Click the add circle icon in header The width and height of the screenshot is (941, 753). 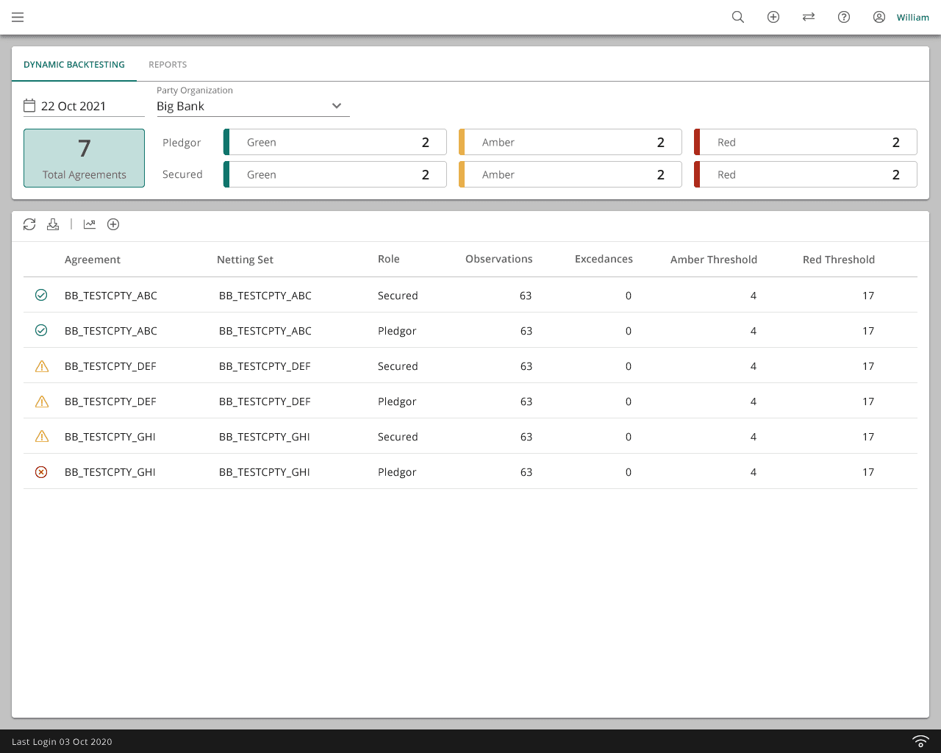(773, 17)
